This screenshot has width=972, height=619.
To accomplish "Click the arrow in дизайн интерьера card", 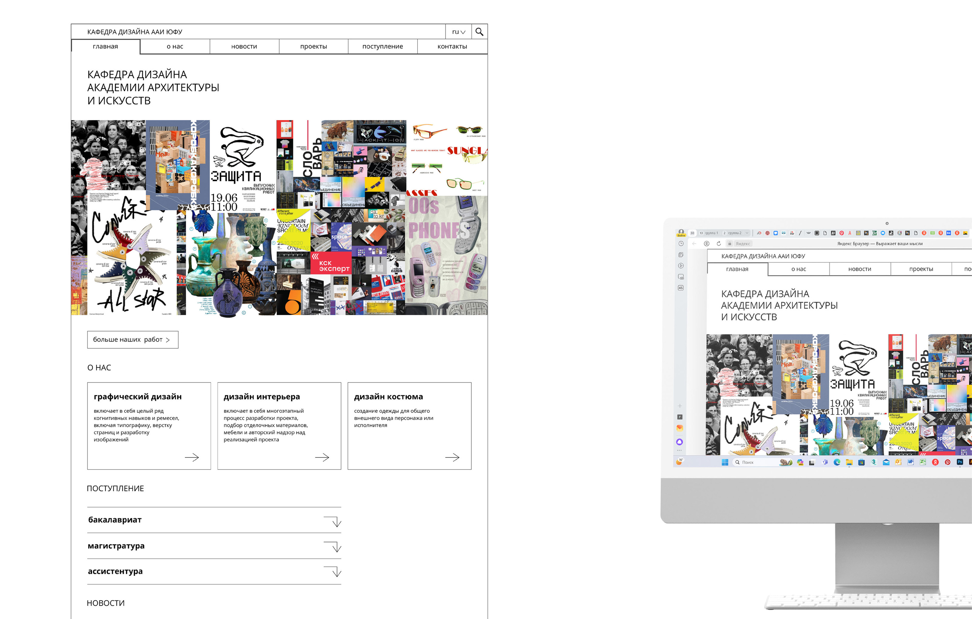I will coord(322,457).
